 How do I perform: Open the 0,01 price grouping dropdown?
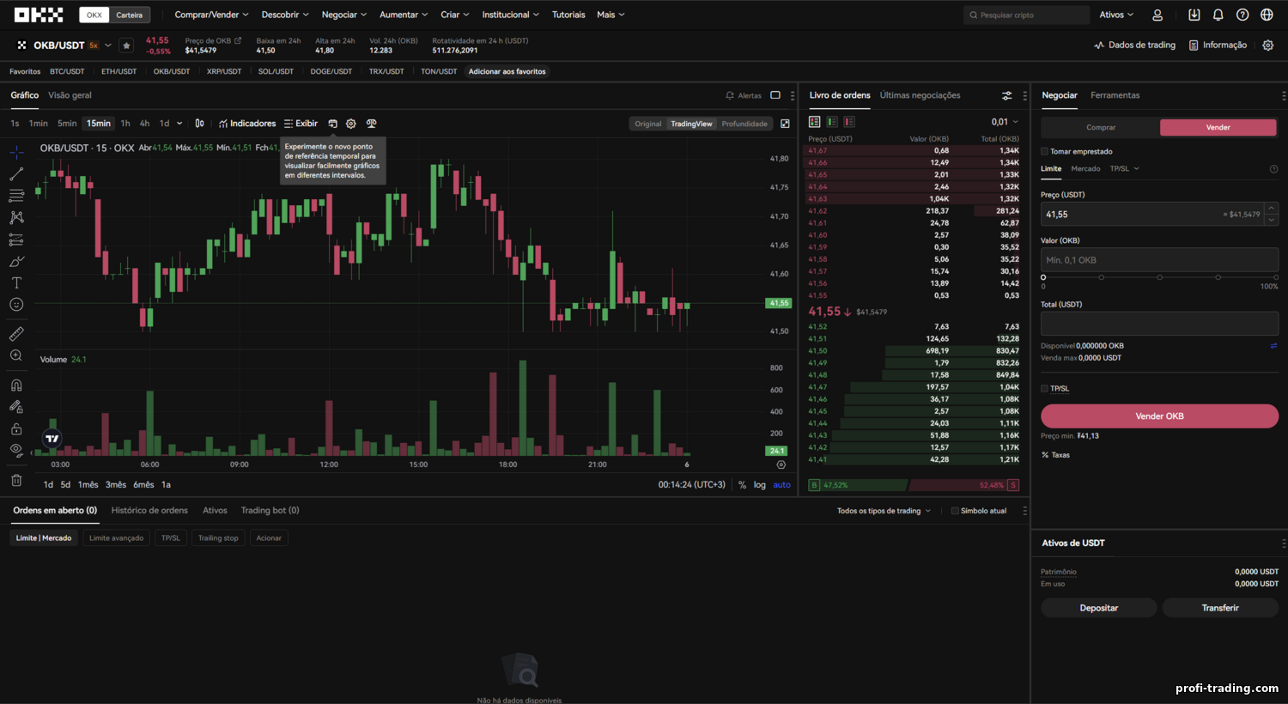[1005, 122]
